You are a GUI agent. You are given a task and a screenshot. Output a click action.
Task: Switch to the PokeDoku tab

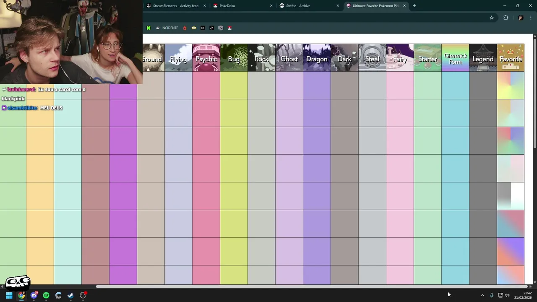coord(243,6)
